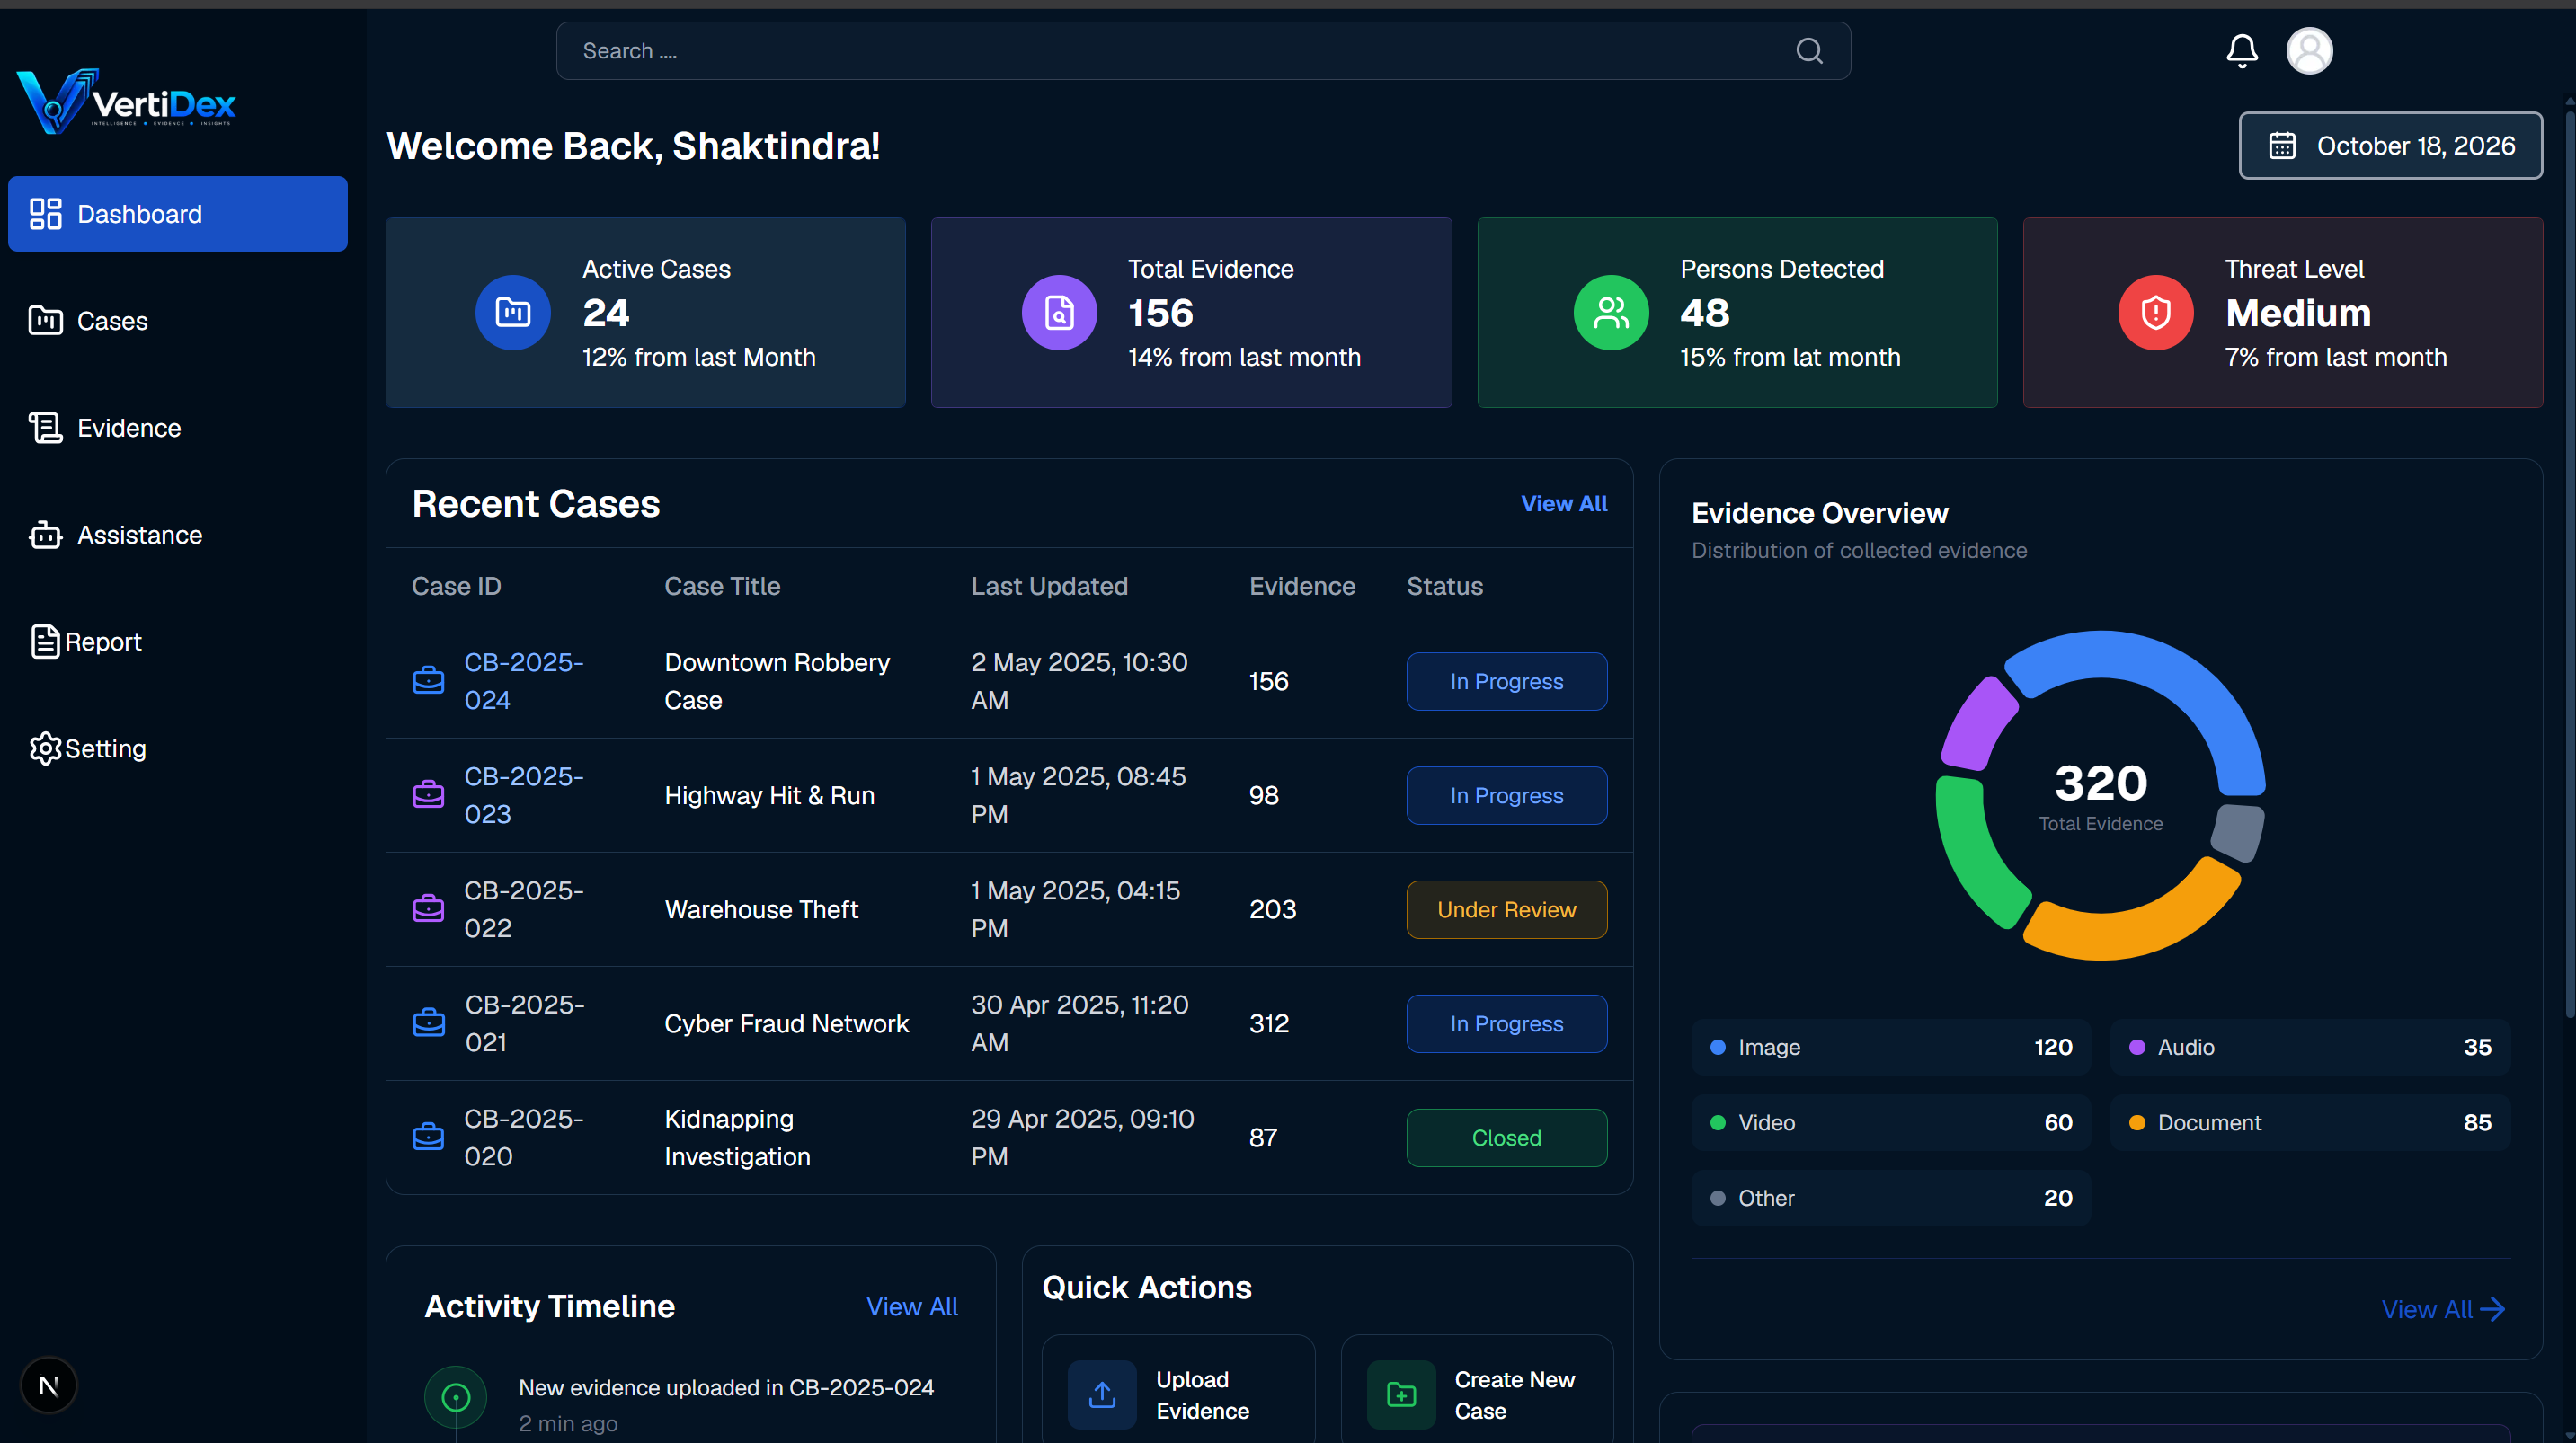The height and width of the screenshot is (1443, 2576).
Task: Click View All in Recent Cases
Action: coord(1564,504)
